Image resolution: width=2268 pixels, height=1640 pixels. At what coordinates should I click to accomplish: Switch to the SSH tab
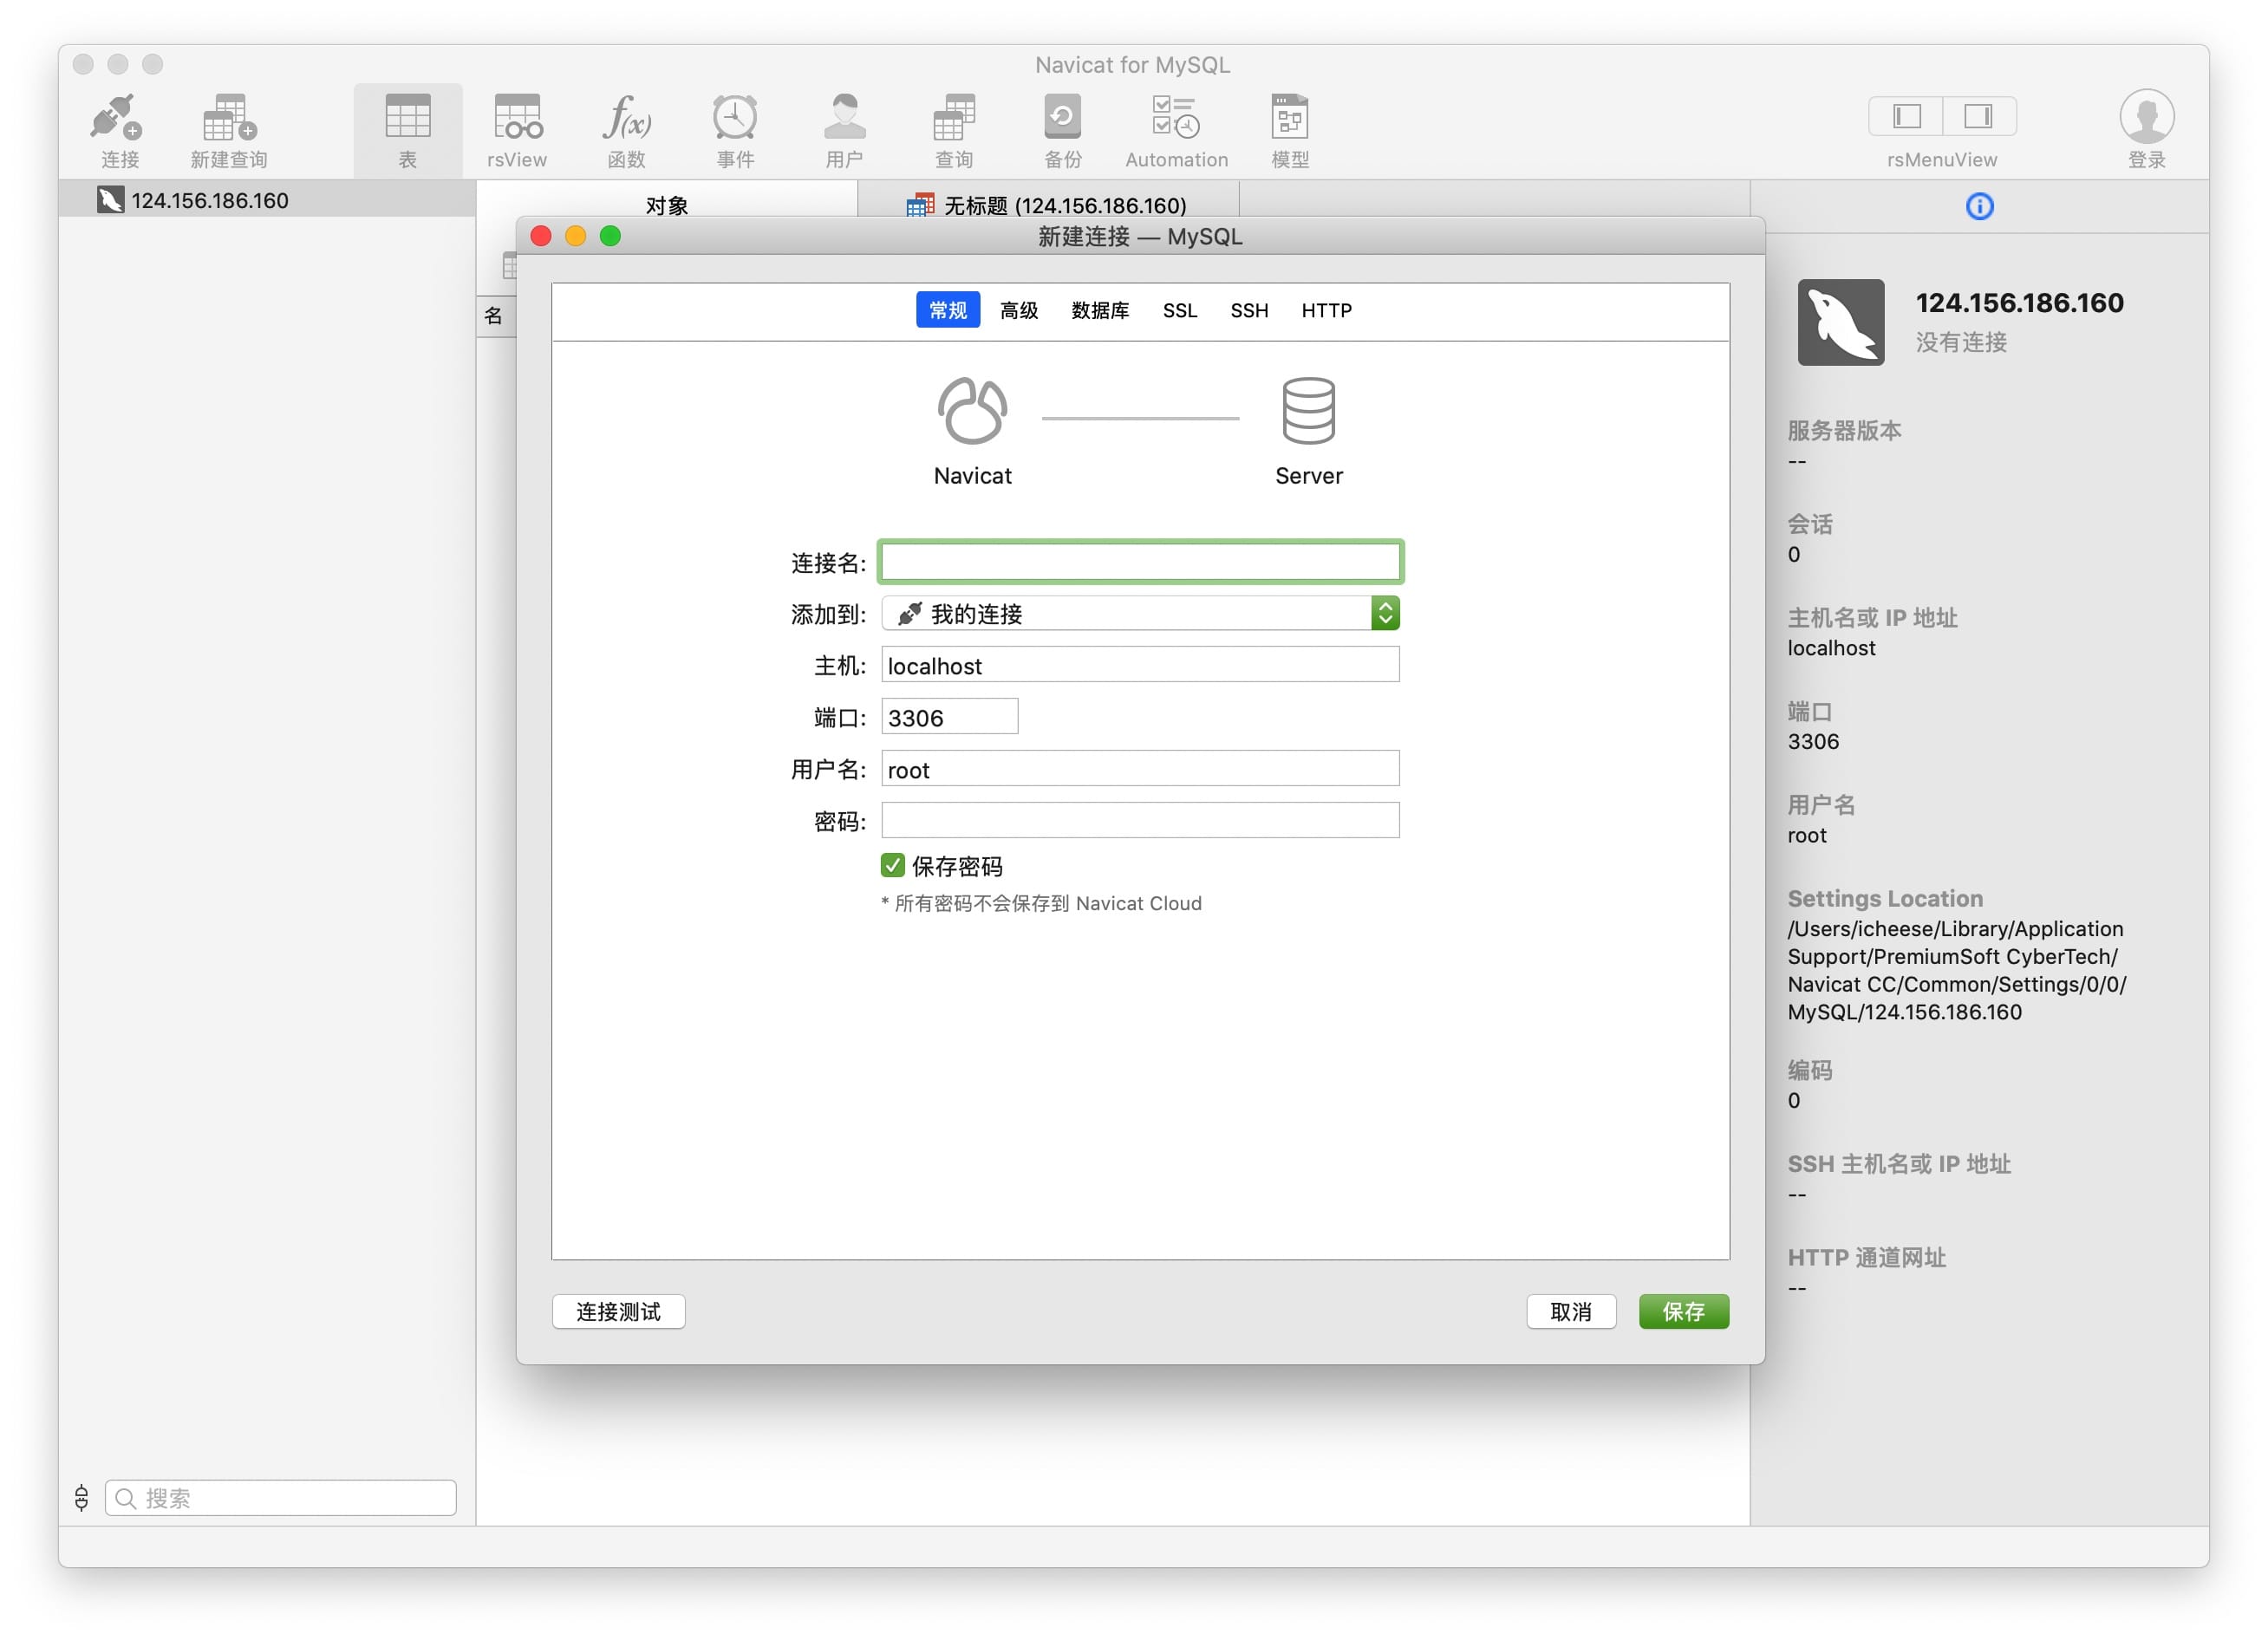(x=1248, y=311)
